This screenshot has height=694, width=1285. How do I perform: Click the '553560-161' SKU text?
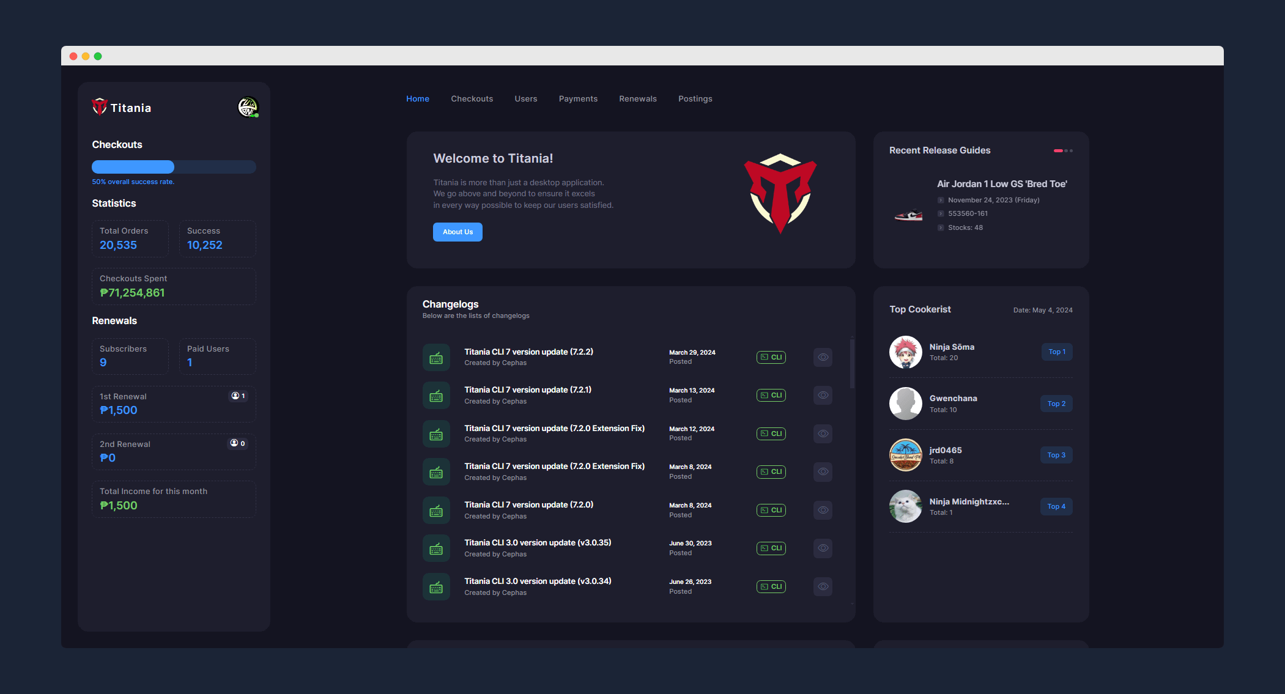point(968,213)
